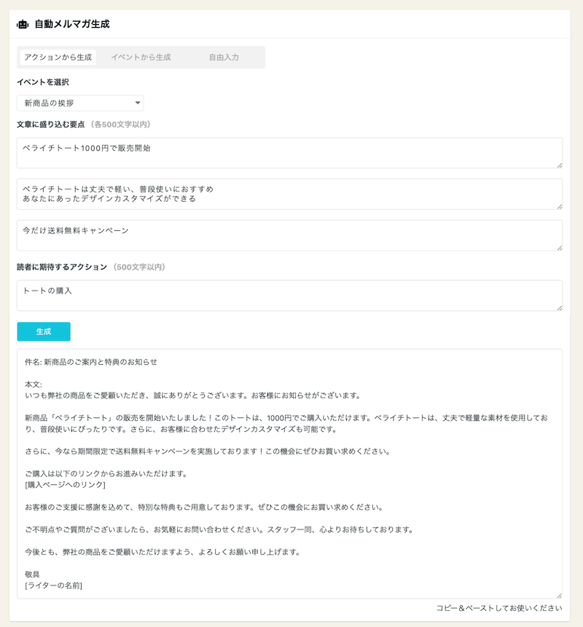The image size is (583, 627).
Task: Click resize handle of トートの購入 textarea
Action: [x=559, y=308]
